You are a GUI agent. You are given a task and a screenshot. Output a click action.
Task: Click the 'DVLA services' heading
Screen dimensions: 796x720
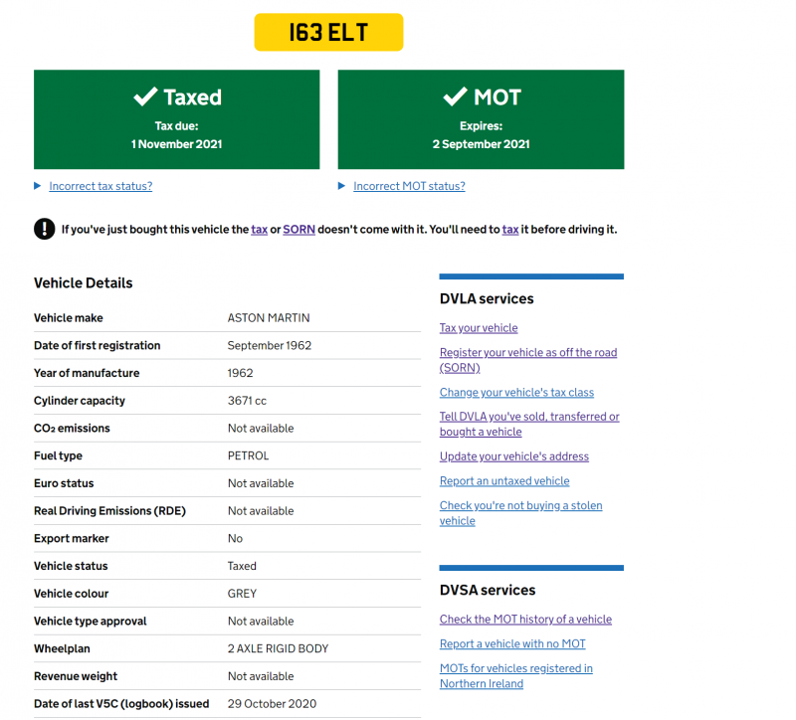pos(487,298)
